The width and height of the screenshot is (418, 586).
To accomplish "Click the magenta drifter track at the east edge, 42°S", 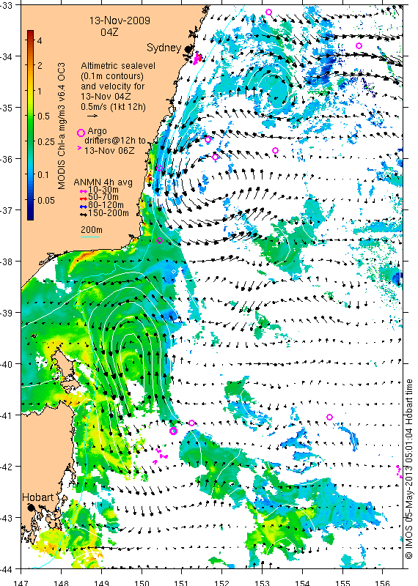I will [x=399, y=471].
